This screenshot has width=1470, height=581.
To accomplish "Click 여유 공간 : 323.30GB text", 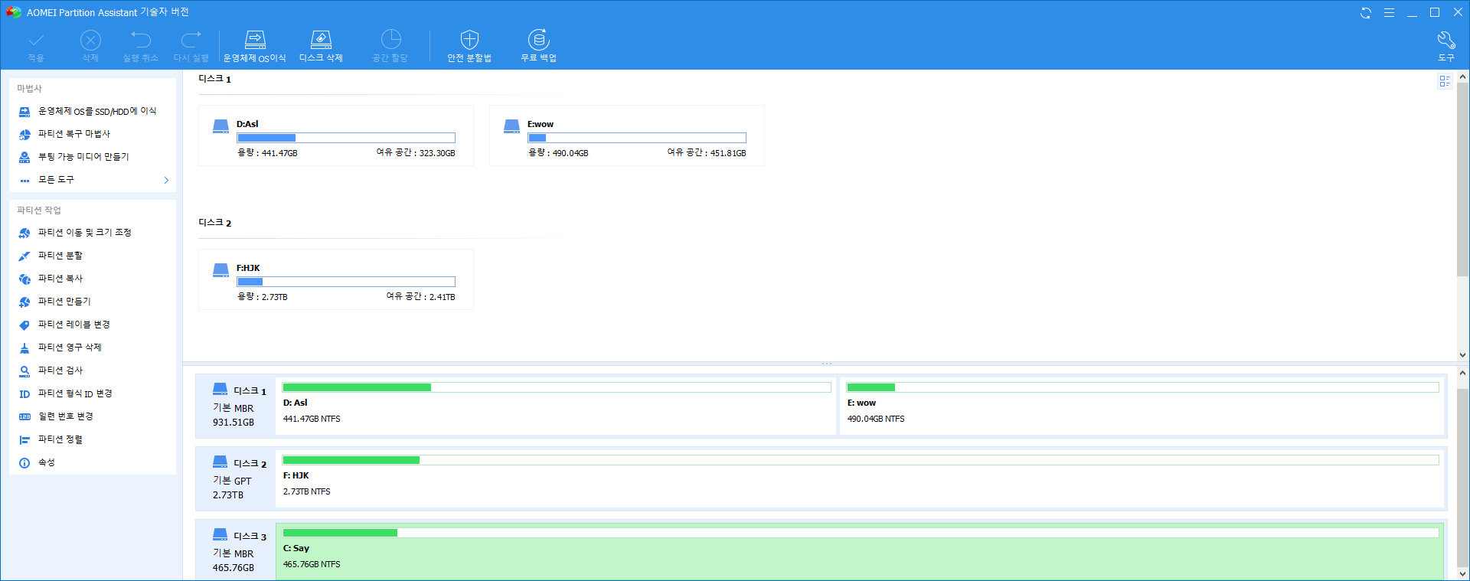I will pos(416,153).
